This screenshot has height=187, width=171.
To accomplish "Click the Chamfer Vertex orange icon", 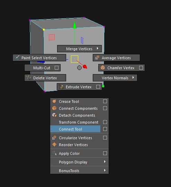I will 102,68.
